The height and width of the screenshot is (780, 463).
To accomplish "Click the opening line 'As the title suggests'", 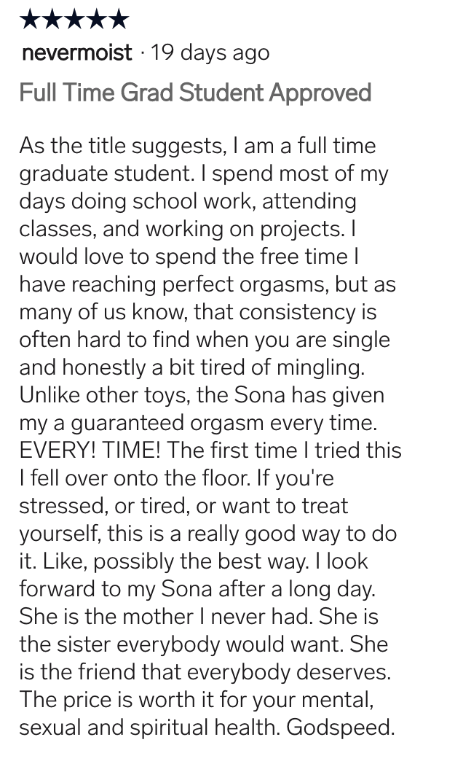I will 122,147.
